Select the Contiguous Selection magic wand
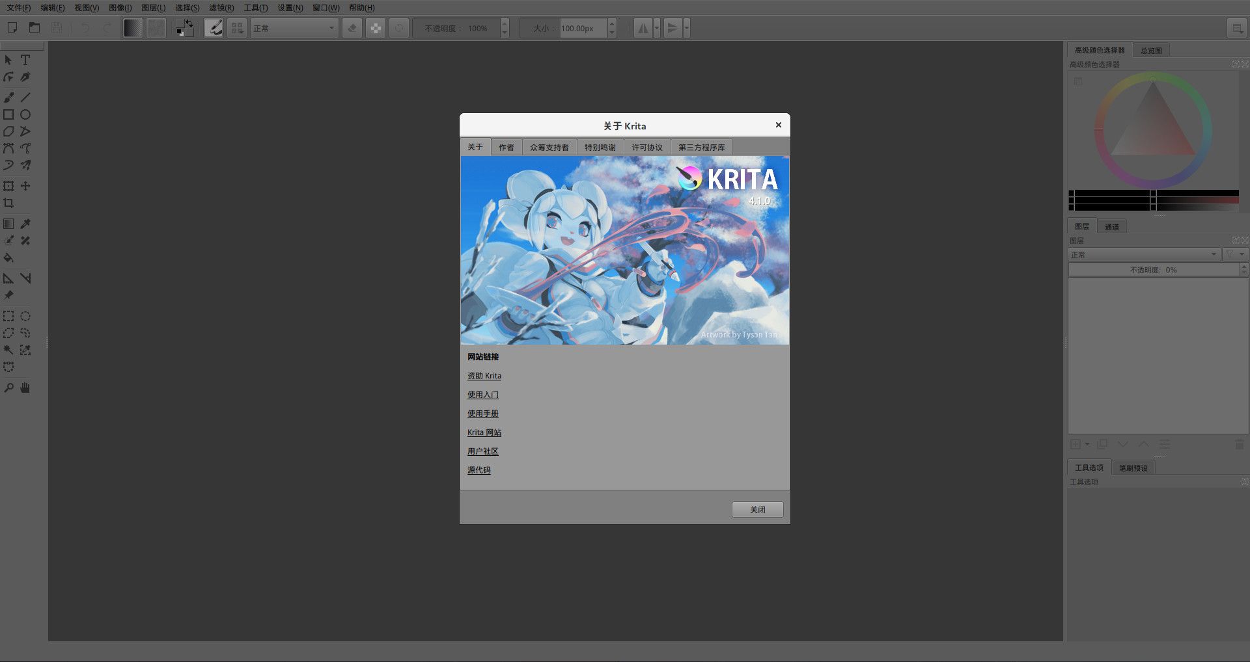Viewport: 1250px width, 662px height. click(8, 350)
